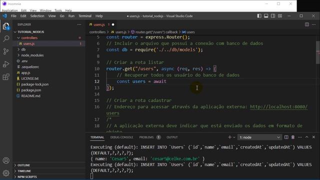Open the node terminal selector dropdown
Image resolution: width=320 pixels, height=180 pixels.
coord(259,137)
